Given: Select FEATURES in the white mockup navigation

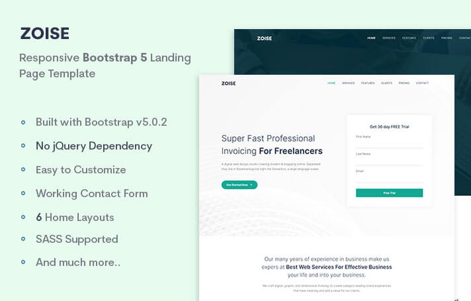Looking at the screenshot, I should pos(368,83).
